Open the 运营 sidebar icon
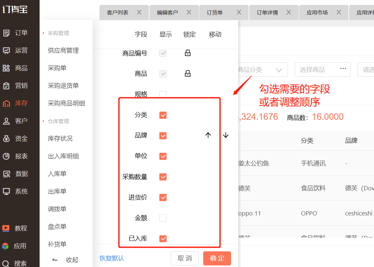Screen dimensions: 374x267 6,51
